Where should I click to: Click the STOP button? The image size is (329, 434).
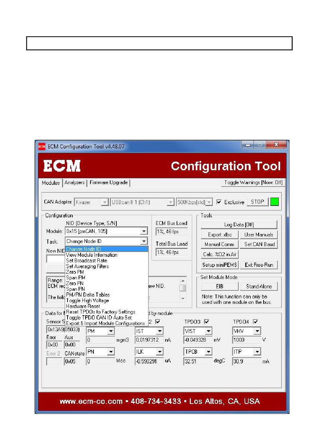(257, 202)
